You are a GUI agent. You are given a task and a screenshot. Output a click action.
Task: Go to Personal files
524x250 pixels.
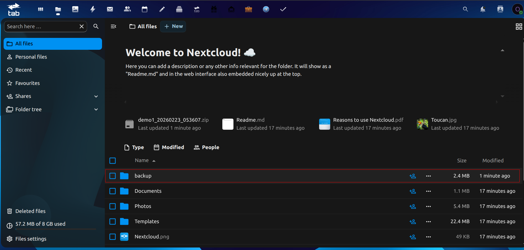[x=53, y=57]
